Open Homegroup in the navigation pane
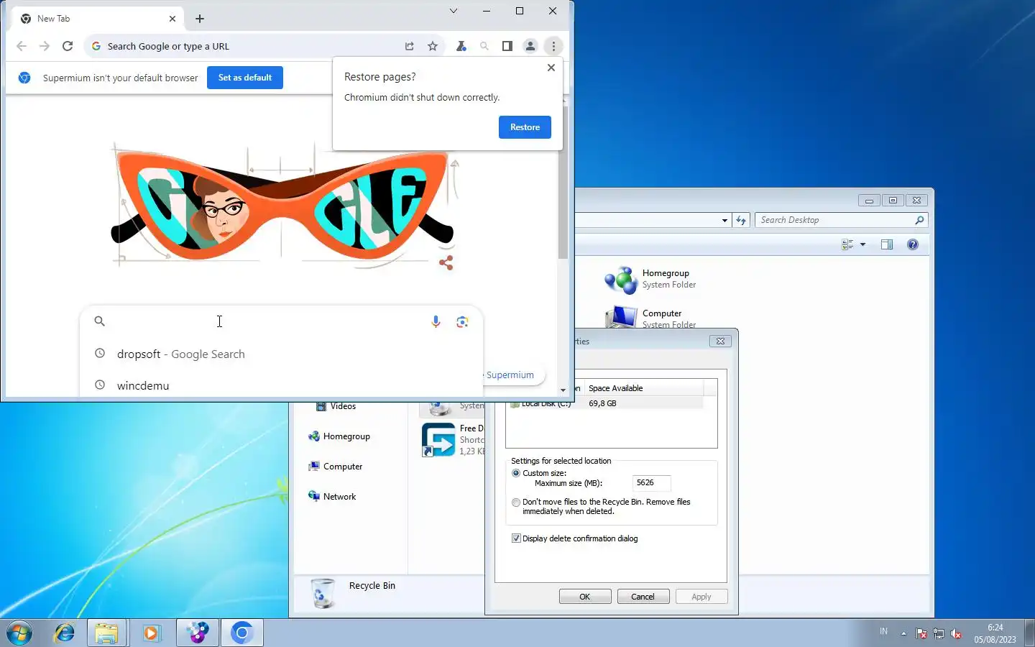This screenshot has width=1035, height=647. [x=339, y=436]
